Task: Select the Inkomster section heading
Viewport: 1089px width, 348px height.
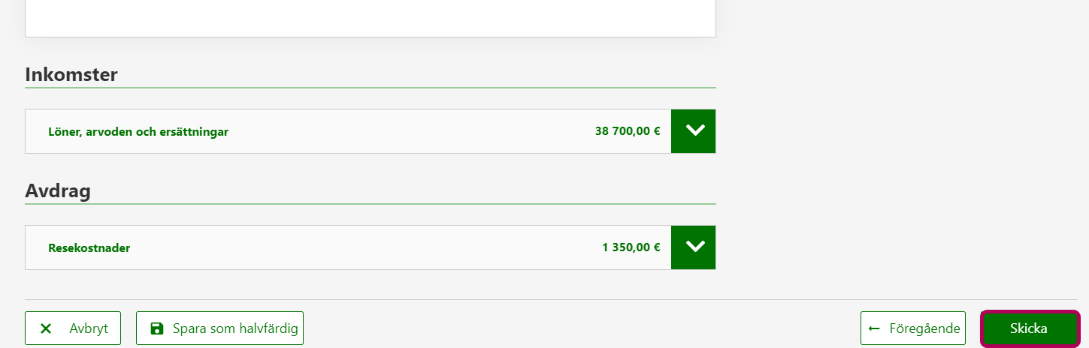Action: pos(71,74)
